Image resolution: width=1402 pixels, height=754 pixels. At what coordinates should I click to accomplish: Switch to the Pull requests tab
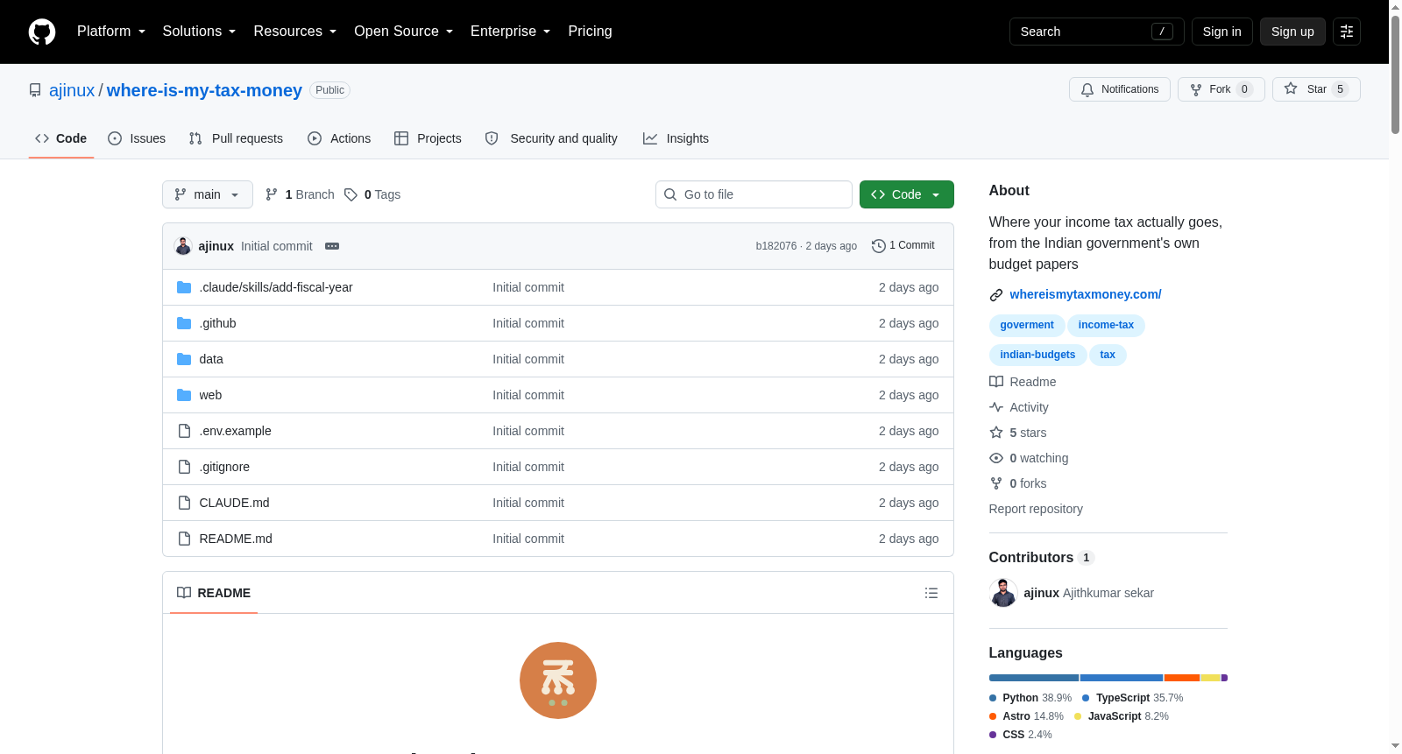tap(236, 138)
